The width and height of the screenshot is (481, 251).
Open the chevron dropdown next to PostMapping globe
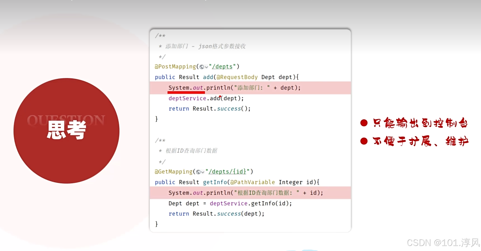(207, 67)
